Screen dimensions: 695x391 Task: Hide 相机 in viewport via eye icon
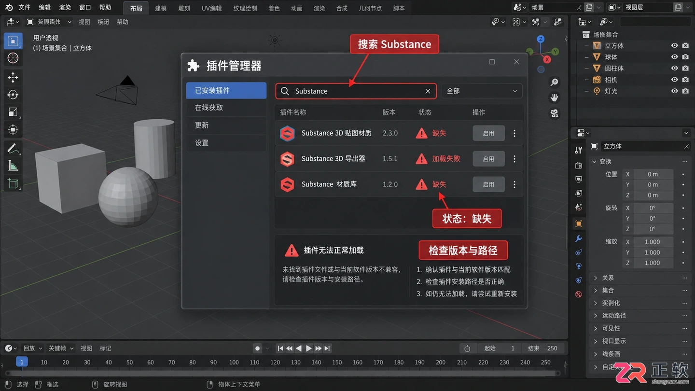point(675,80)
